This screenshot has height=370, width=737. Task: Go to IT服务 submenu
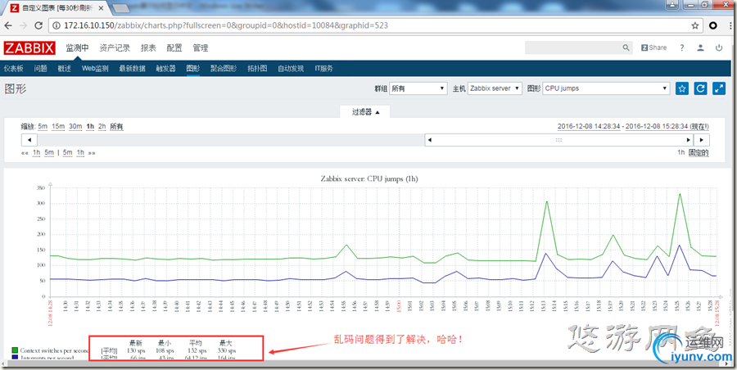[323, 68]
